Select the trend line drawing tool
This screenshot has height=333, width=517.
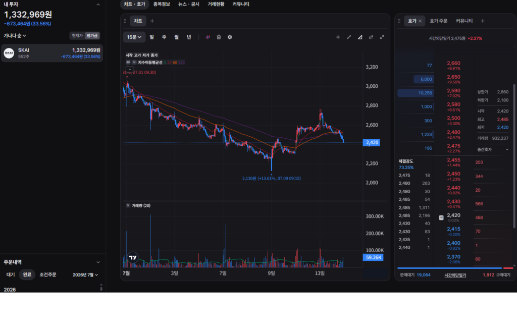[349, 37]
